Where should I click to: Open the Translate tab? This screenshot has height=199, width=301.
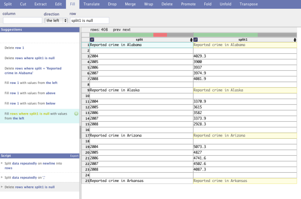point(92,4)
